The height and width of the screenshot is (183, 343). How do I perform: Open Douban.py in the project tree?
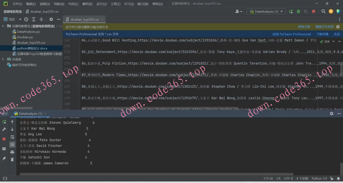(x=25, y=37)
